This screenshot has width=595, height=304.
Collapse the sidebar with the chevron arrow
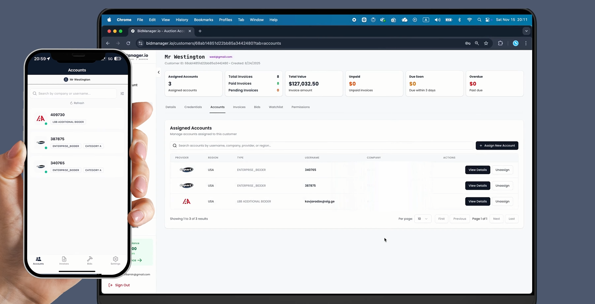pyautogui.click(x=159, y=72)
